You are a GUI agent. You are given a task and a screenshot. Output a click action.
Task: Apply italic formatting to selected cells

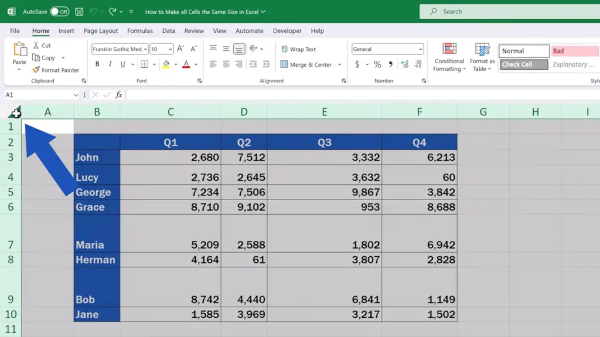click(x=110, y=64)
